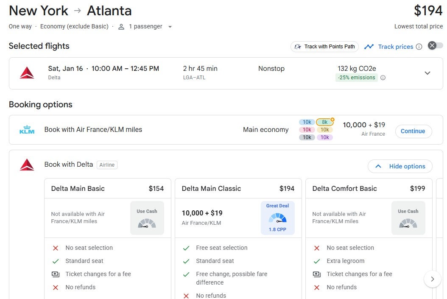Click the emissions info icon
Viewport: 447px width, 299px height.
383,78
